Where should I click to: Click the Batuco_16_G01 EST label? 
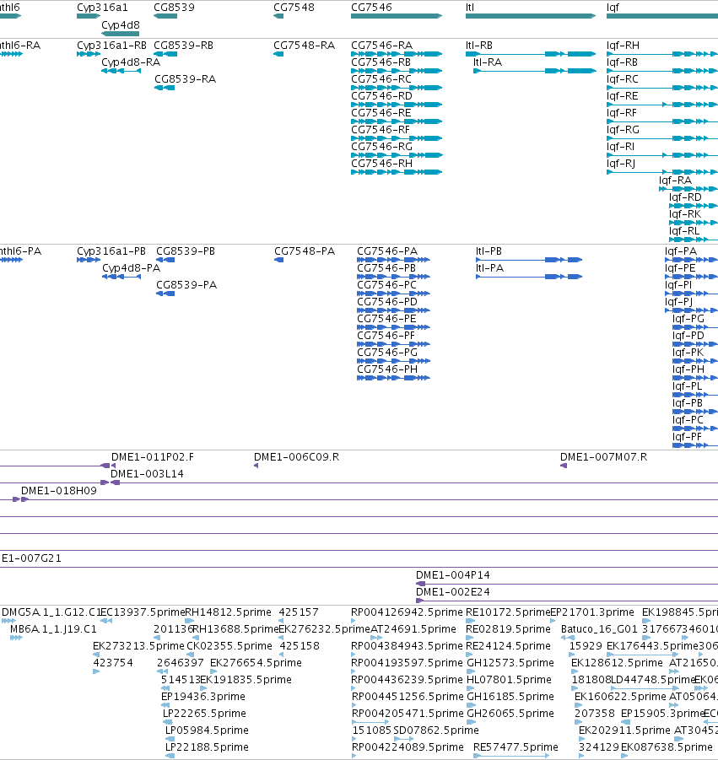point(599,629)
